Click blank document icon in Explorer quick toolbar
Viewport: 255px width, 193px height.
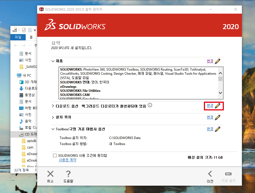[x=30, y=30]
